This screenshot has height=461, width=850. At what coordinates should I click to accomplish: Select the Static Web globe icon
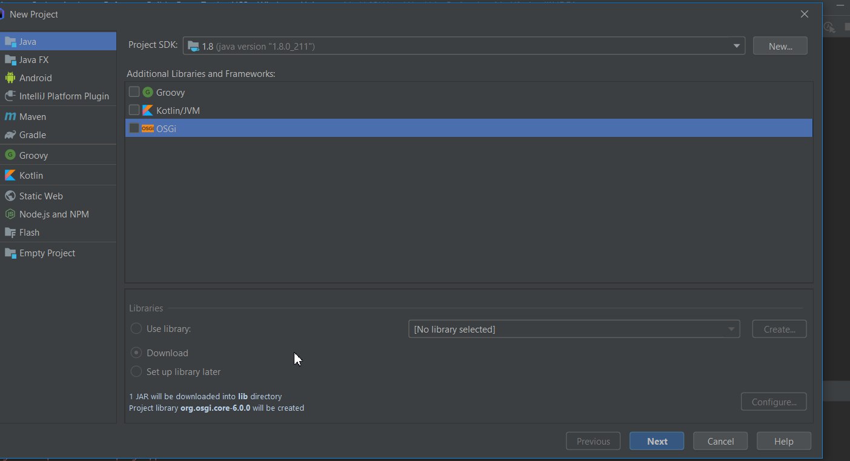tap(10, 196)
